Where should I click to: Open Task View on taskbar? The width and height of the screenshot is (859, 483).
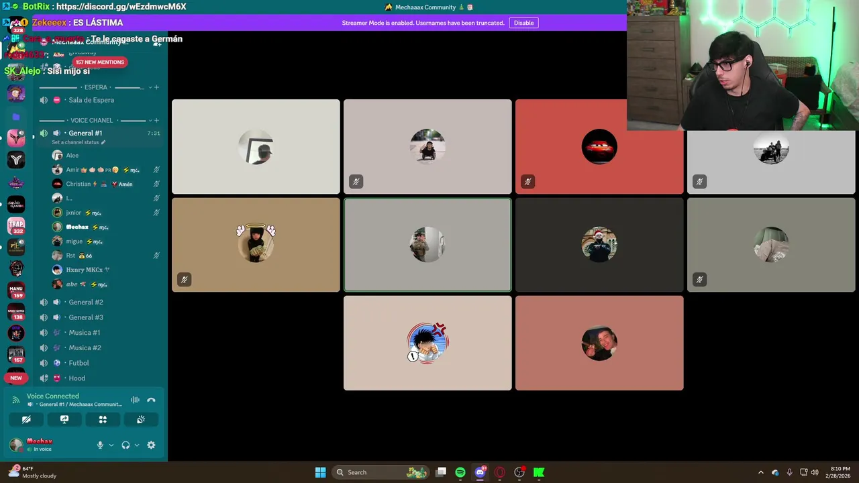441,472
